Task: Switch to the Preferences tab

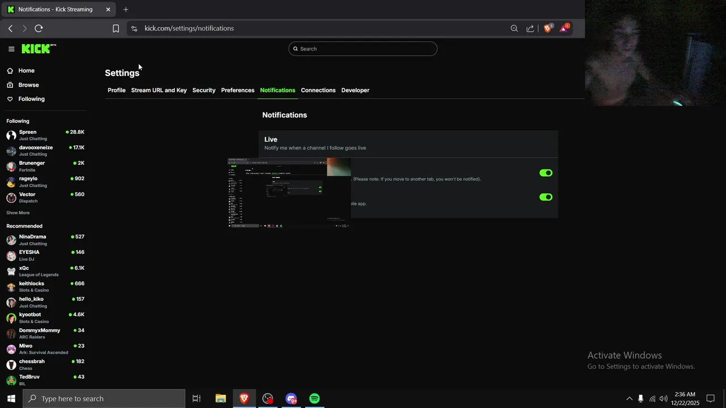Action: point(238,90)
